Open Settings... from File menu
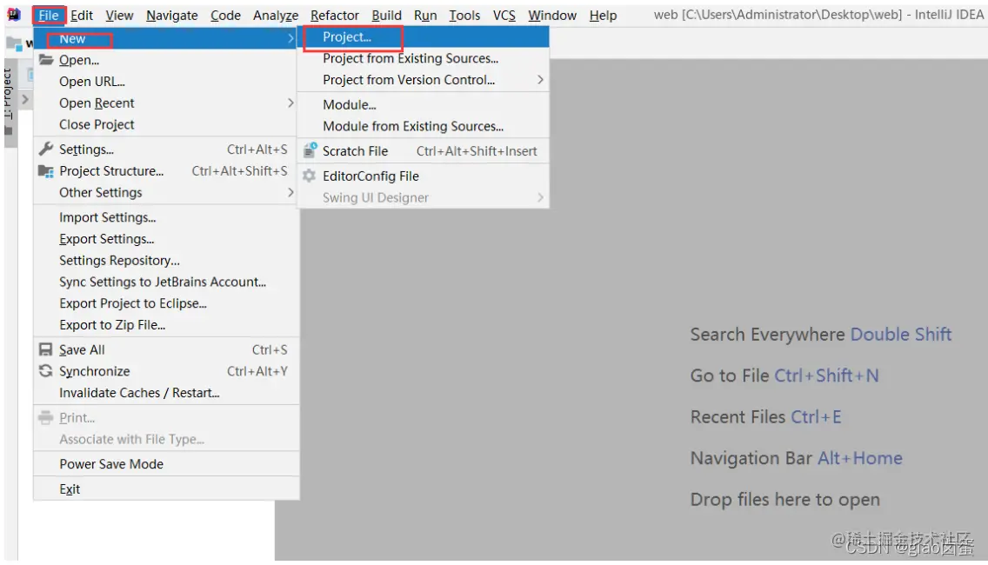Image resolution: width=988 pixels, height=565 pixels. click(165, 150)
